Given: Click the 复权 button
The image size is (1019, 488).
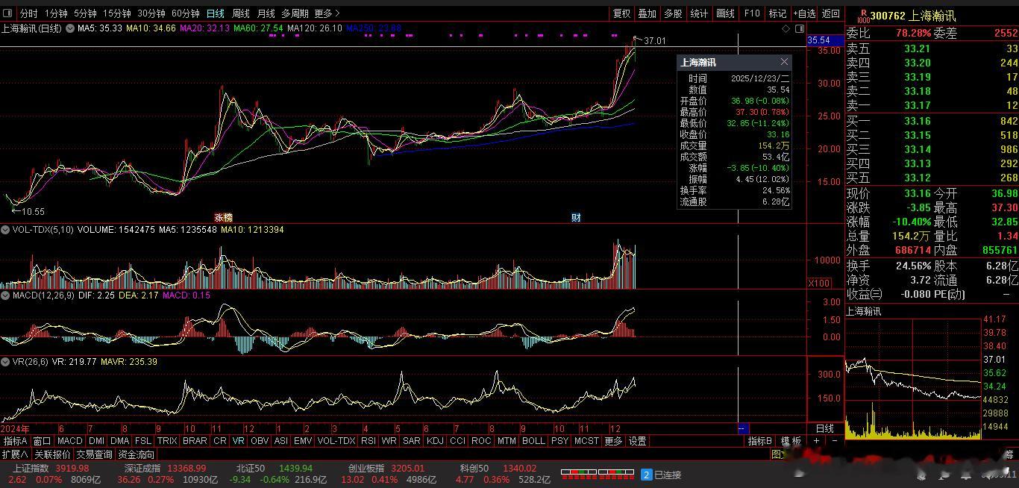Looking at the screenshot, I should (621, 13).
